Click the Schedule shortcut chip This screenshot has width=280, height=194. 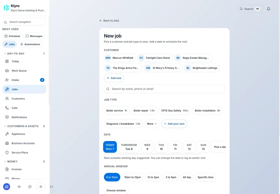point(12,36)
